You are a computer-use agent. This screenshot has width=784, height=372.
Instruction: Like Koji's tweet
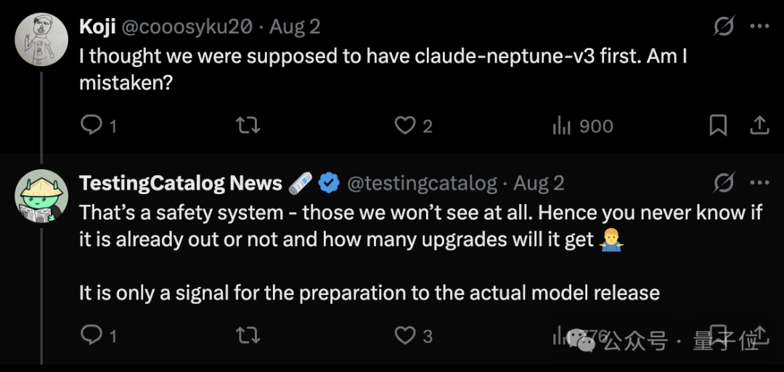point(413,126)
